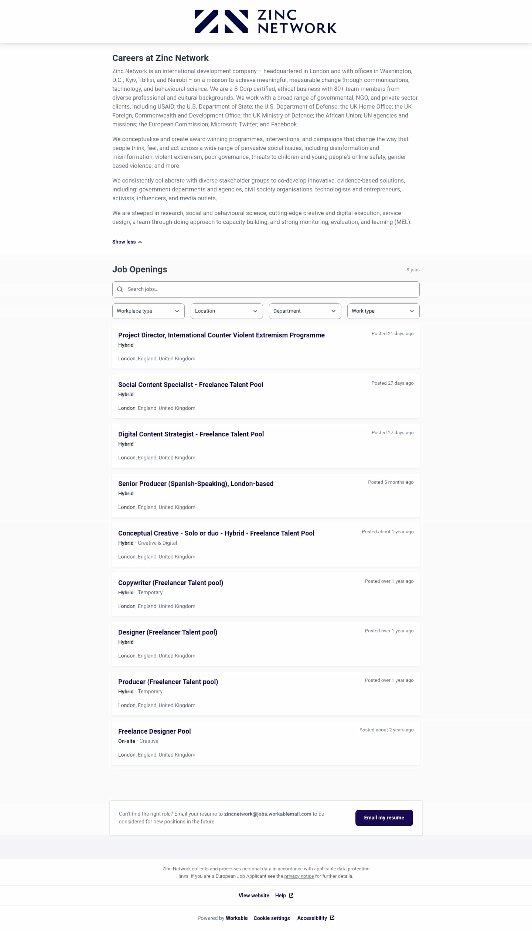Open the Freelance Designer Pool job
The height and width of the screenshot is (931, 532).
[x=154, y=731]
